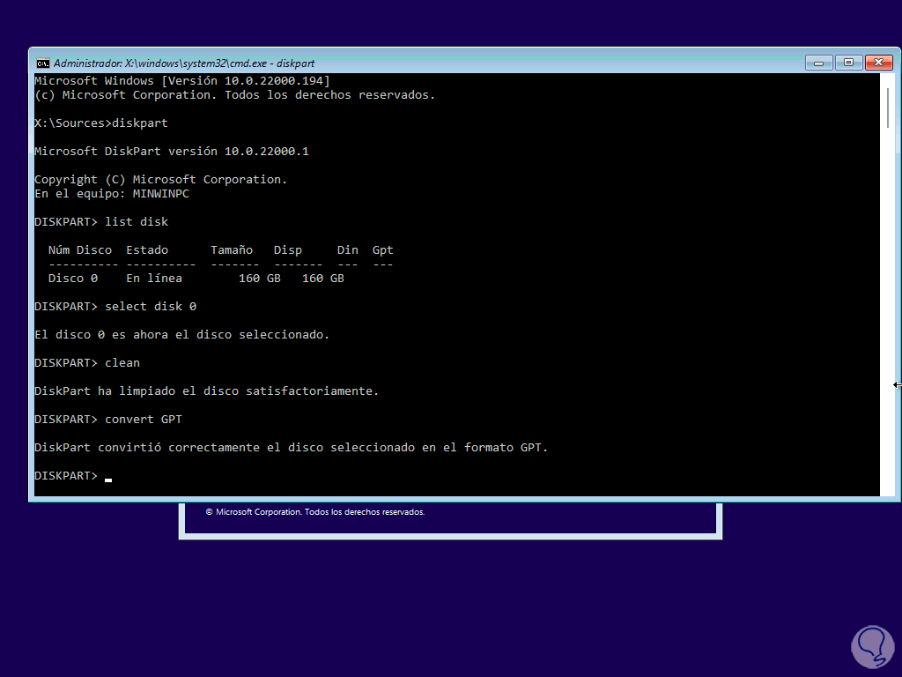Click the Microsoft copyright text in setup window behind
The image size is (902, 677).
tap(315, 512)
